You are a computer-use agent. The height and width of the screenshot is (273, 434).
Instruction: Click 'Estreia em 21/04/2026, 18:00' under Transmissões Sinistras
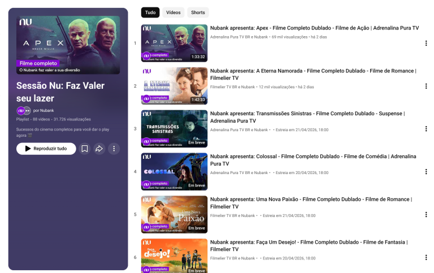pos(302,130)
